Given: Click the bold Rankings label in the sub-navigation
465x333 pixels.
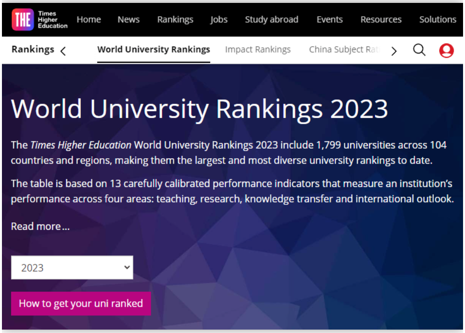Looking at the screenshot, I should tap(33, 49).
